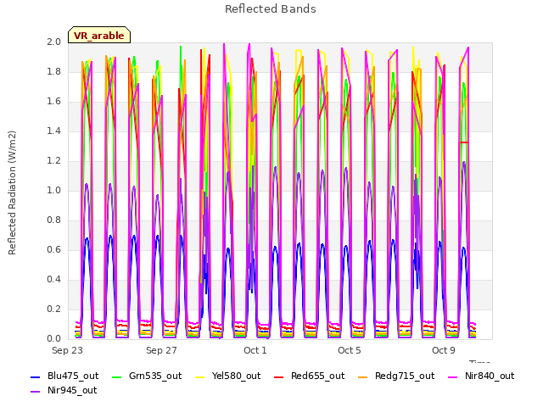
Task: Click the Nir840_out legend label
Action: click(x=490, y=376)
